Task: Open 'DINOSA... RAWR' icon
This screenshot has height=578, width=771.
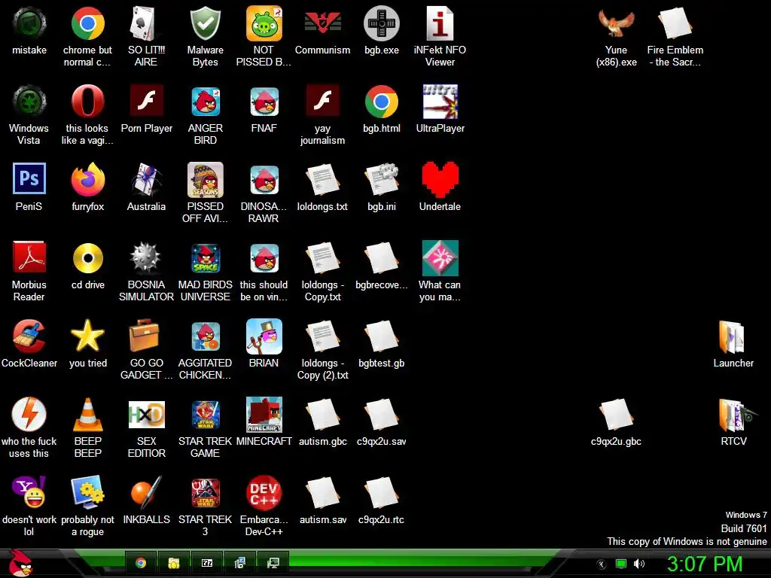Action: [x=264, y=180]
